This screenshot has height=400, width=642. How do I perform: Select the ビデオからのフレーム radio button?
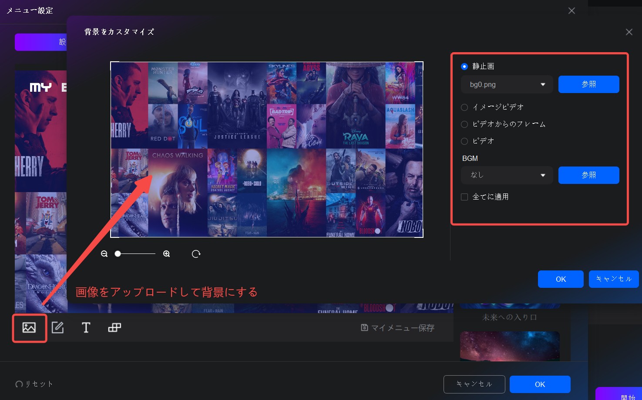464,124
